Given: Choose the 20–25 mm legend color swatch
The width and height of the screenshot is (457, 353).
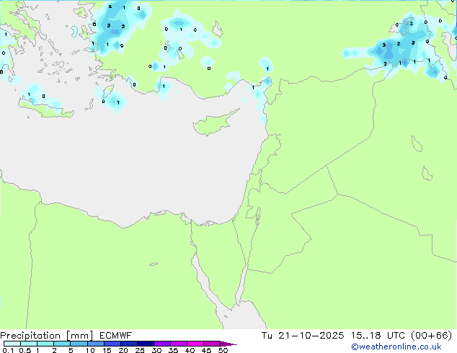Looking at the screenshot, I should 129,344.
